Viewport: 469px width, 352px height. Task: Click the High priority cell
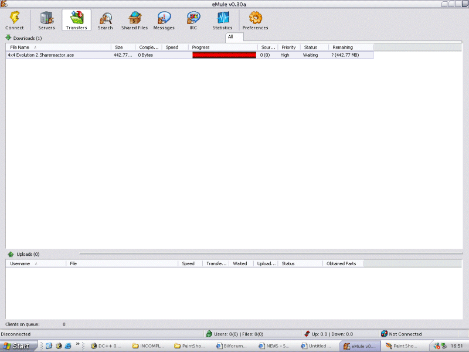click(x=285, y=55)
